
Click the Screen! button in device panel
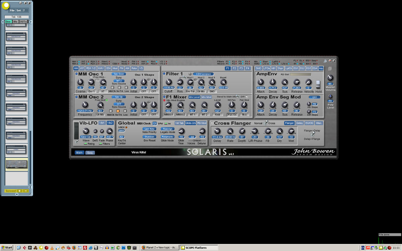10,191
